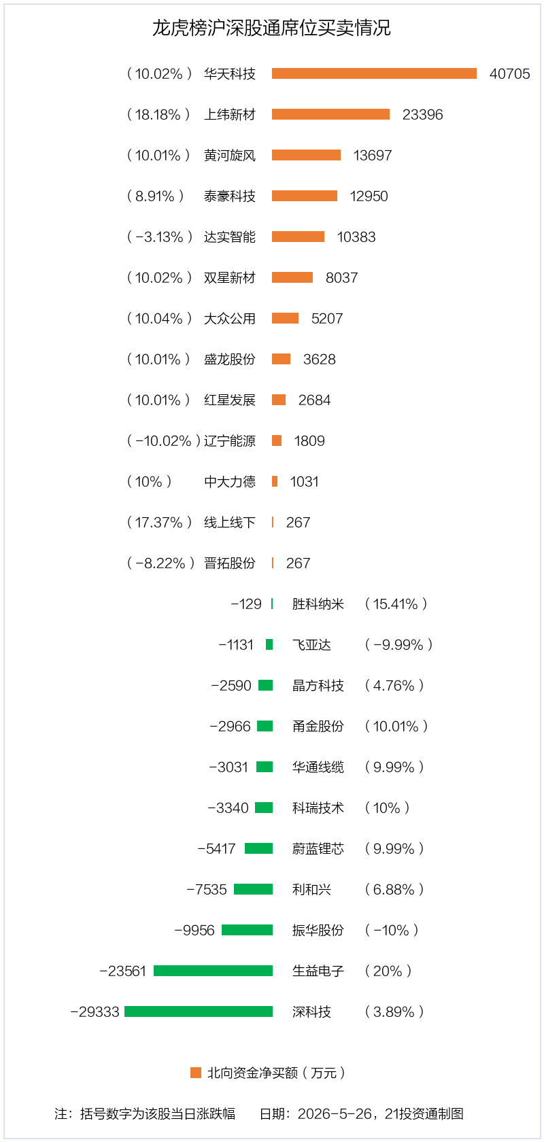Image resolution: width=544 pixels, height=1142 pixels.
Task: Click the 生益电子 green bar
Action: click(213, 971)
